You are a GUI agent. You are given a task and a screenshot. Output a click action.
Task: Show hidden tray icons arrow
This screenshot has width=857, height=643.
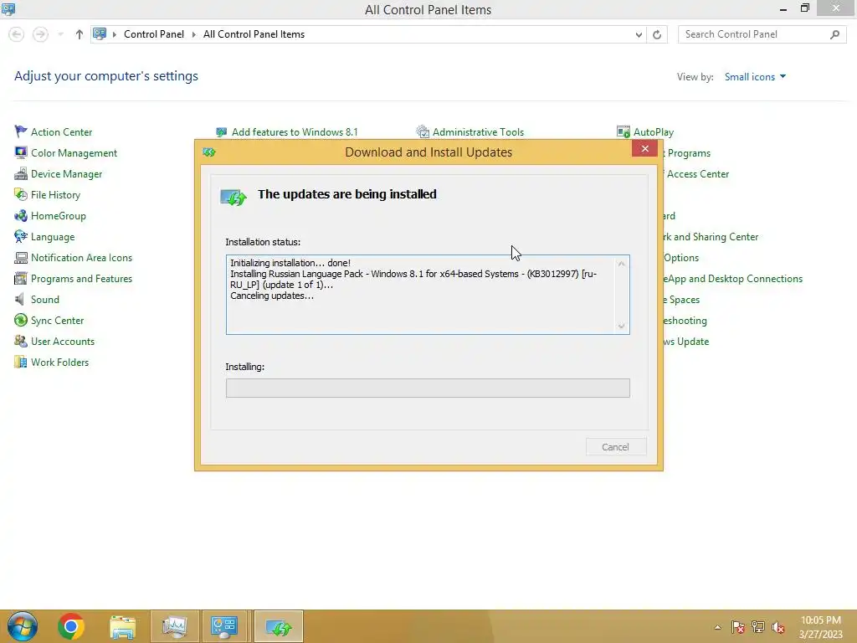(717, 627)
